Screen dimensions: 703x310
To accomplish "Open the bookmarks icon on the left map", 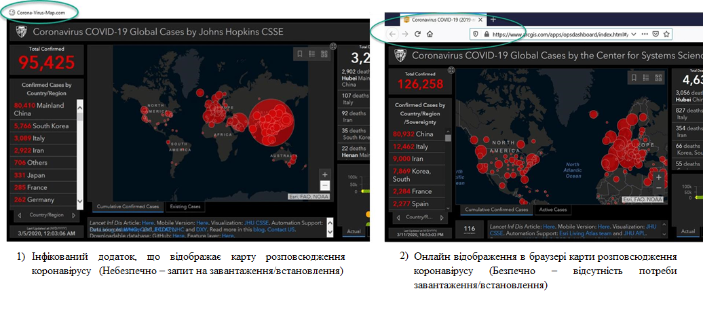I will tap(299, 54).
